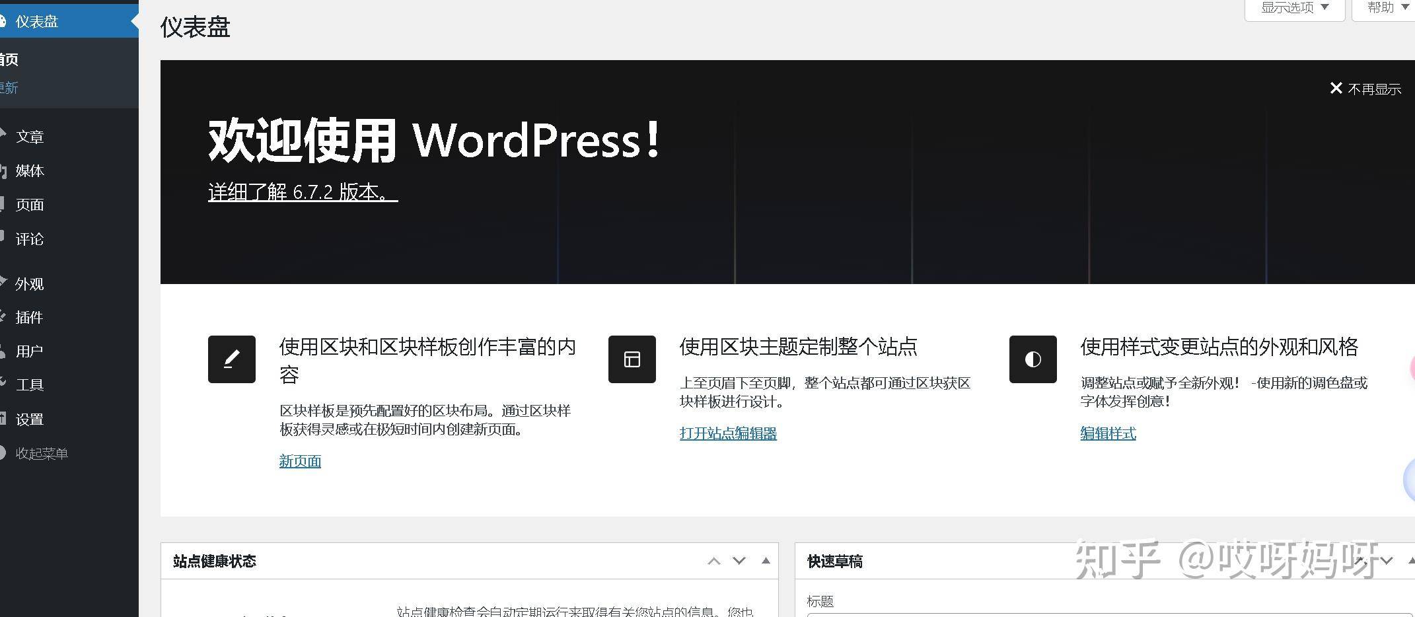The width and height of the screenshot is (1415, 617).
Task: Click heading 使用区块主题定制整个站点
Action: 799,347
